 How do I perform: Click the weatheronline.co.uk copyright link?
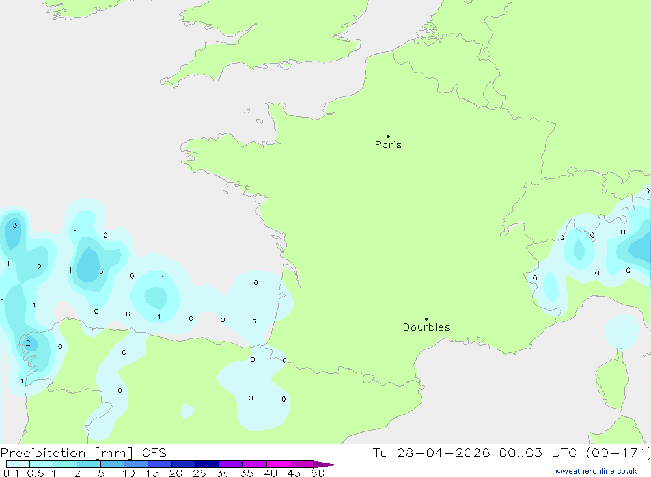click(x=596, y=471)
